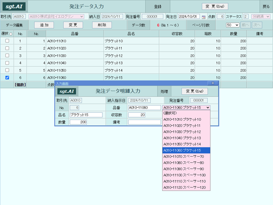Click the No. field showing 6 in dialog

pyautogui.click(x=74, y=108)
